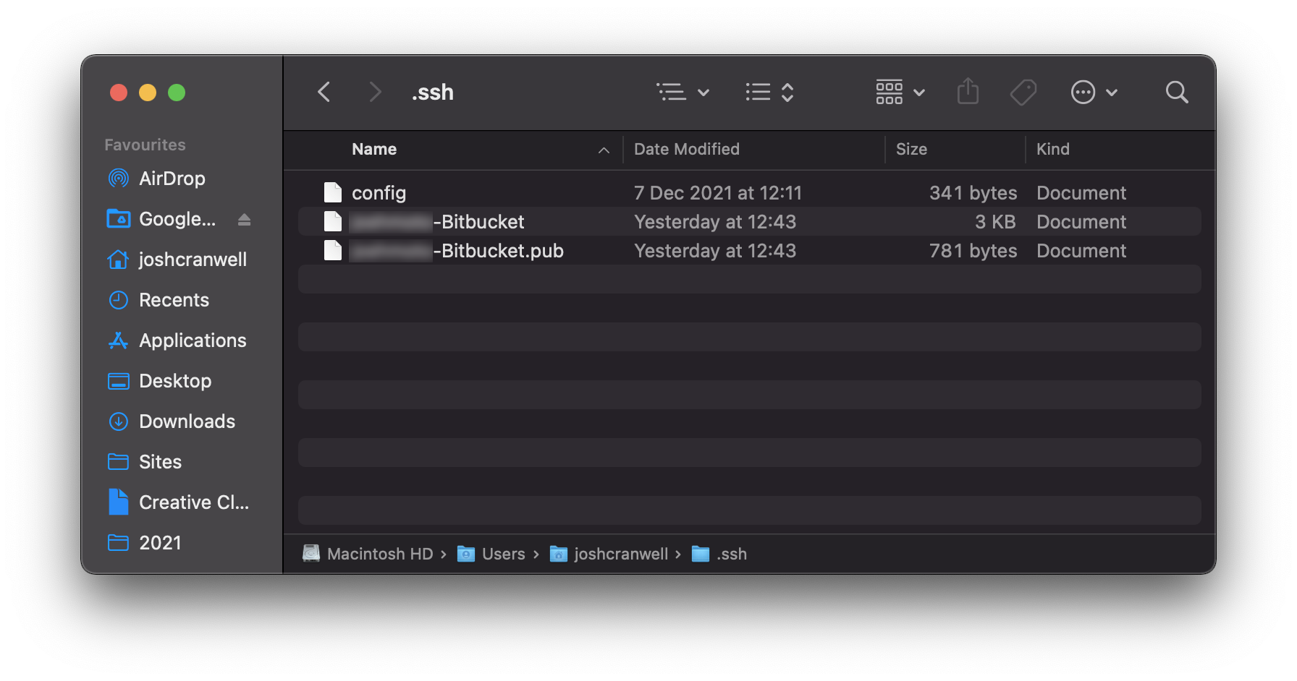Click the Macintosh HD disk icon

(311, 554)
